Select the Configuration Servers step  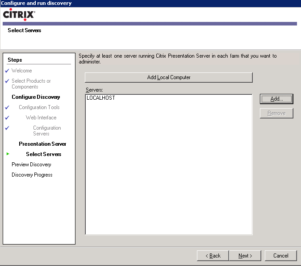point(47,131)
